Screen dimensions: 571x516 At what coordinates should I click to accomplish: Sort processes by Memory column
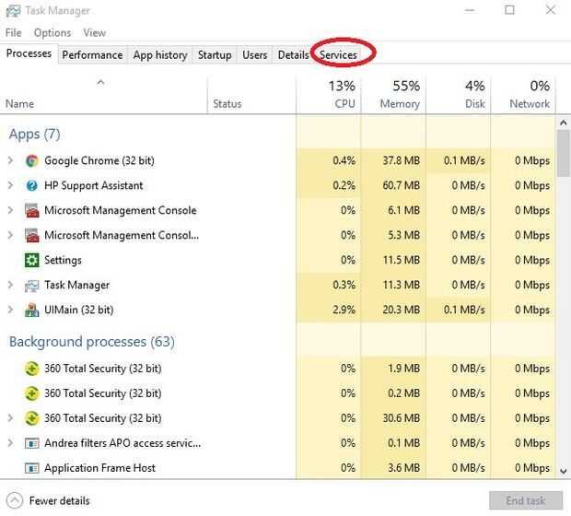point(400,95)
